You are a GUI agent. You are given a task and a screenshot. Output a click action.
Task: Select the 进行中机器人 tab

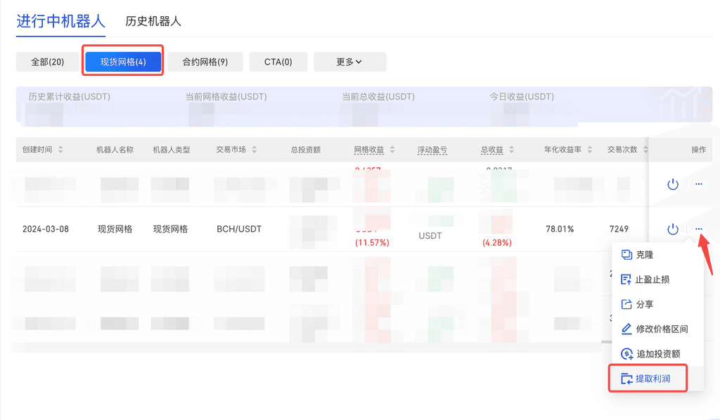pos(60,21)
